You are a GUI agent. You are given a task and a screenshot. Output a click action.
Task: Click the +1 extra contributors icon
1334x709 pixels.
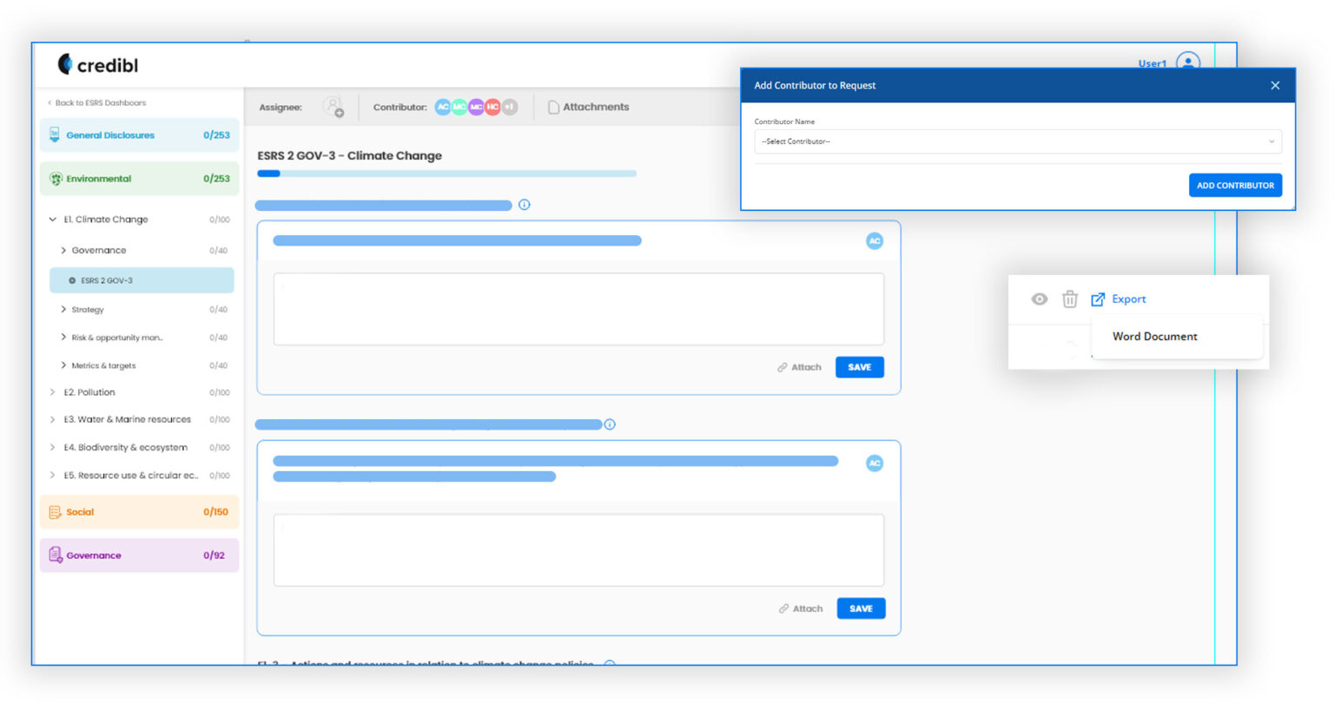tap(510, 107)
